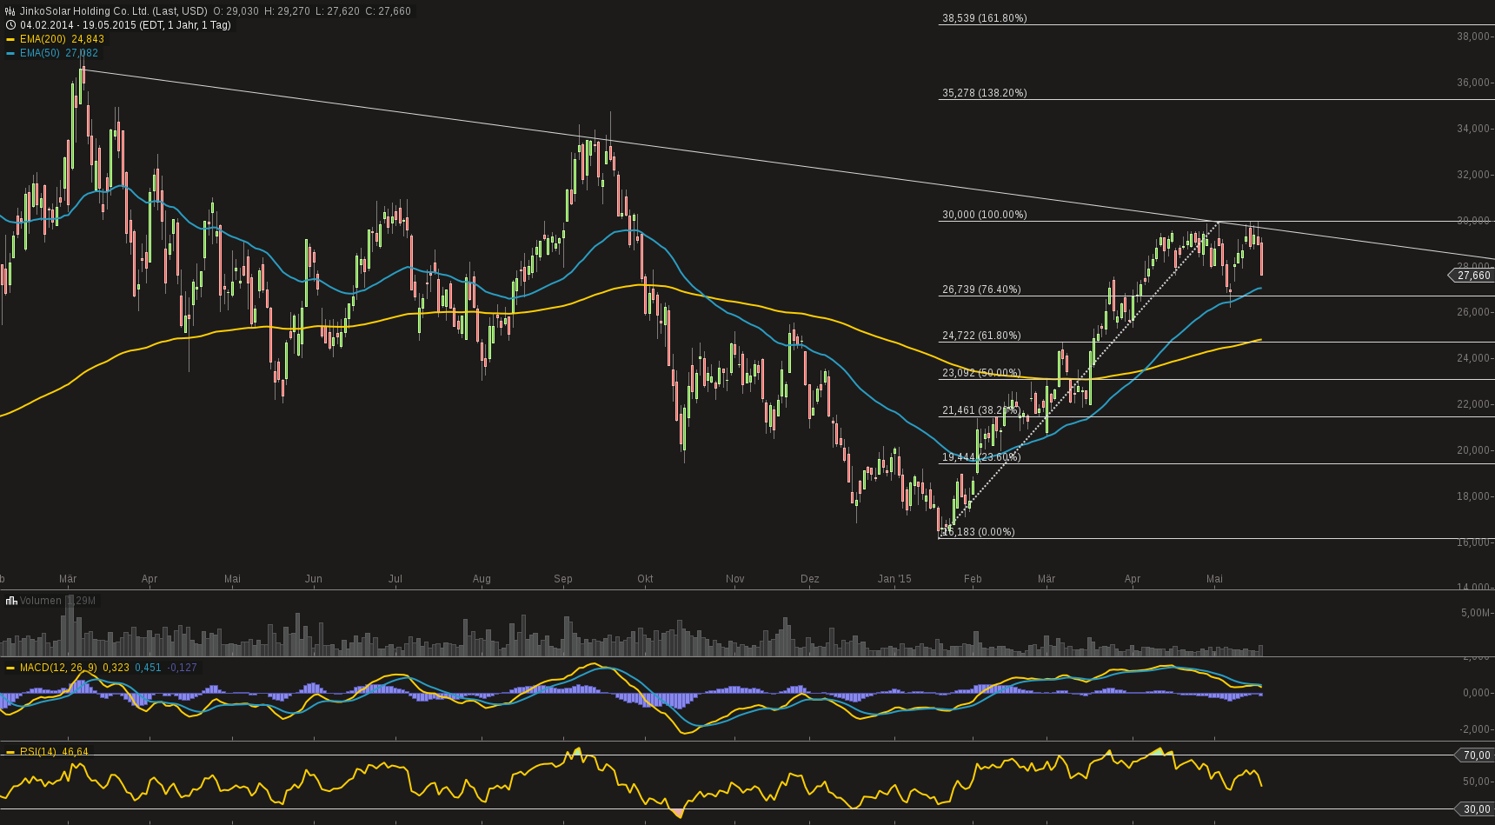The height and width of the screenshot is (825, 1495).
Task: Click the RSI 30,00 oversold level tag
Action: point(1476,809)
